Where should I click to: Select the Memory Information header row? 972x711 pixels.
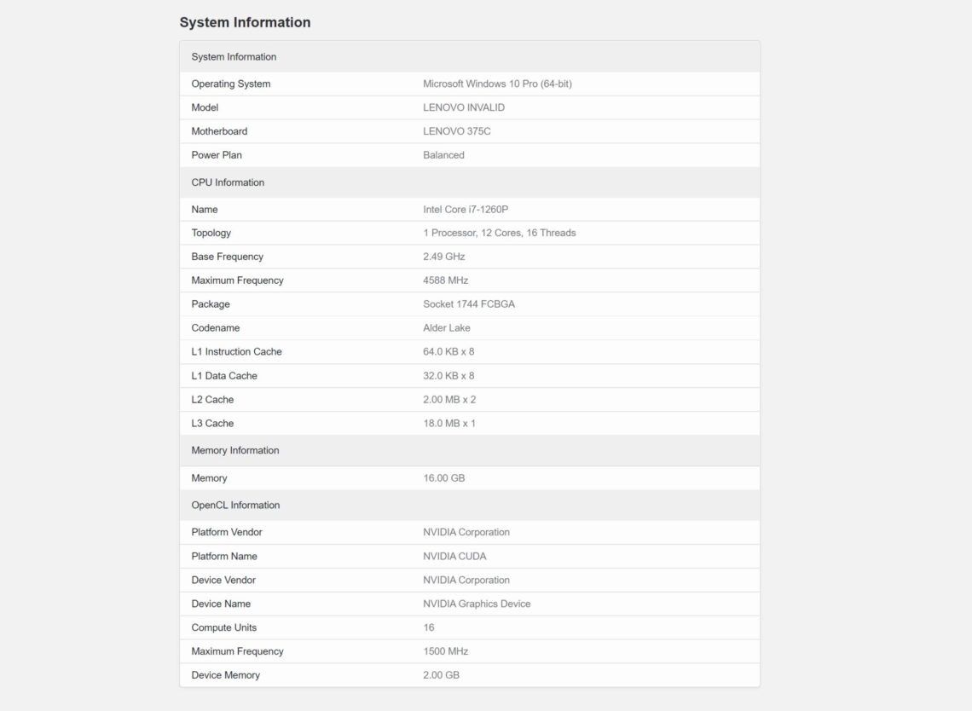click(235, 450)
